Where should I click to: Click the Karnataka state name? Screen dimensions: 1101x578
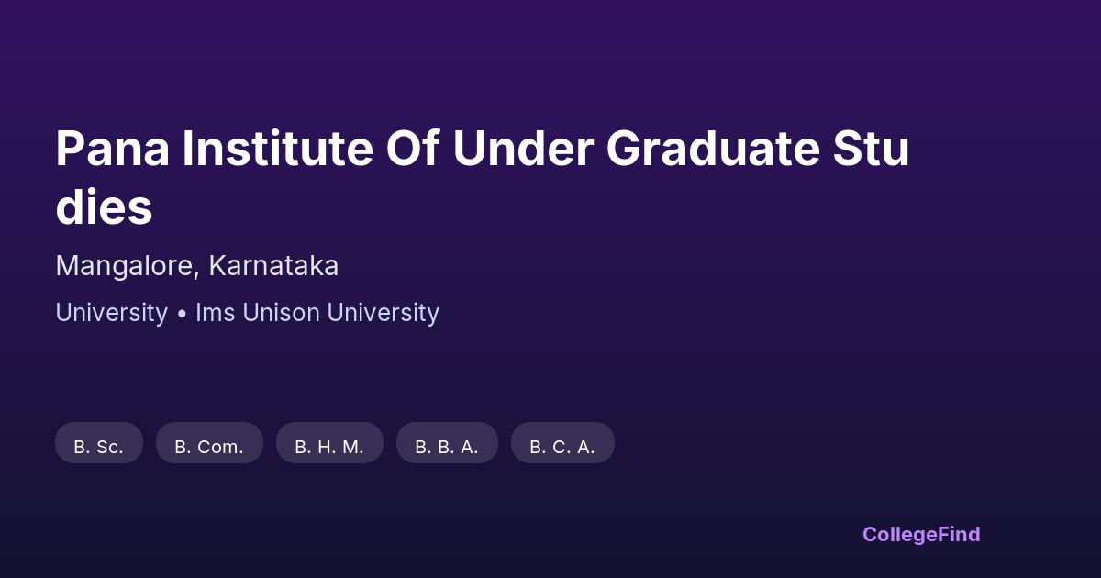pos(273,266)
